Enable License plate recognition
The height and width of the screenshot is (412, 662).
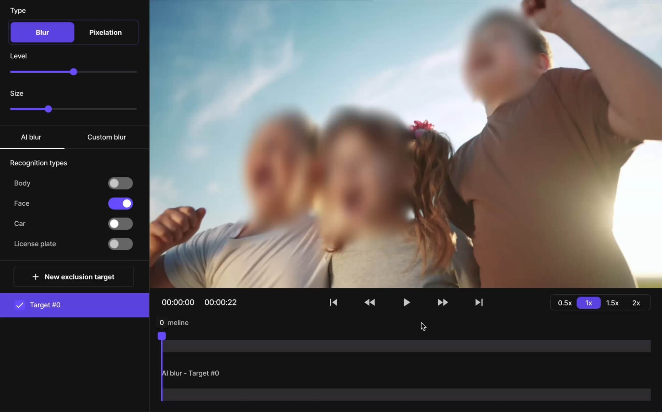(120, 244)
